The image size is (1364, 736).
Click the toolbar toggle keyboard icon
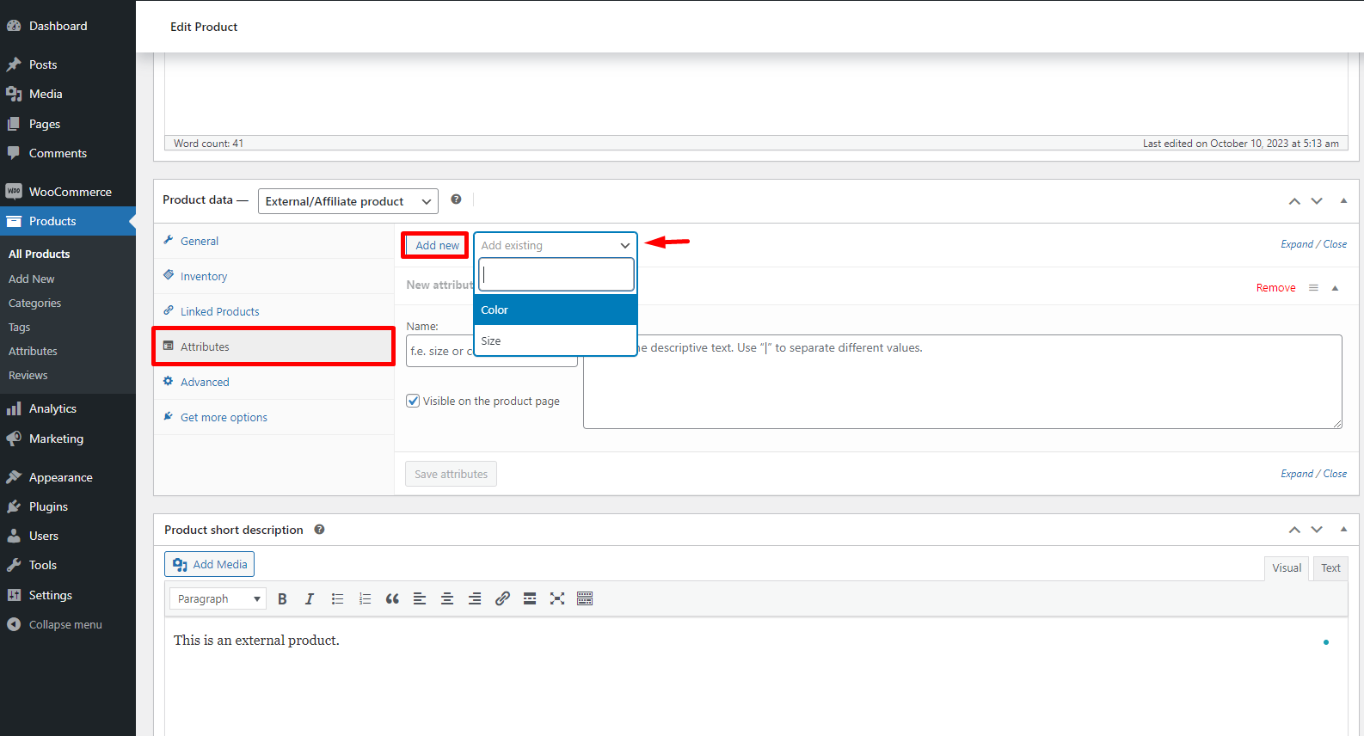click(x=585, y=598)
